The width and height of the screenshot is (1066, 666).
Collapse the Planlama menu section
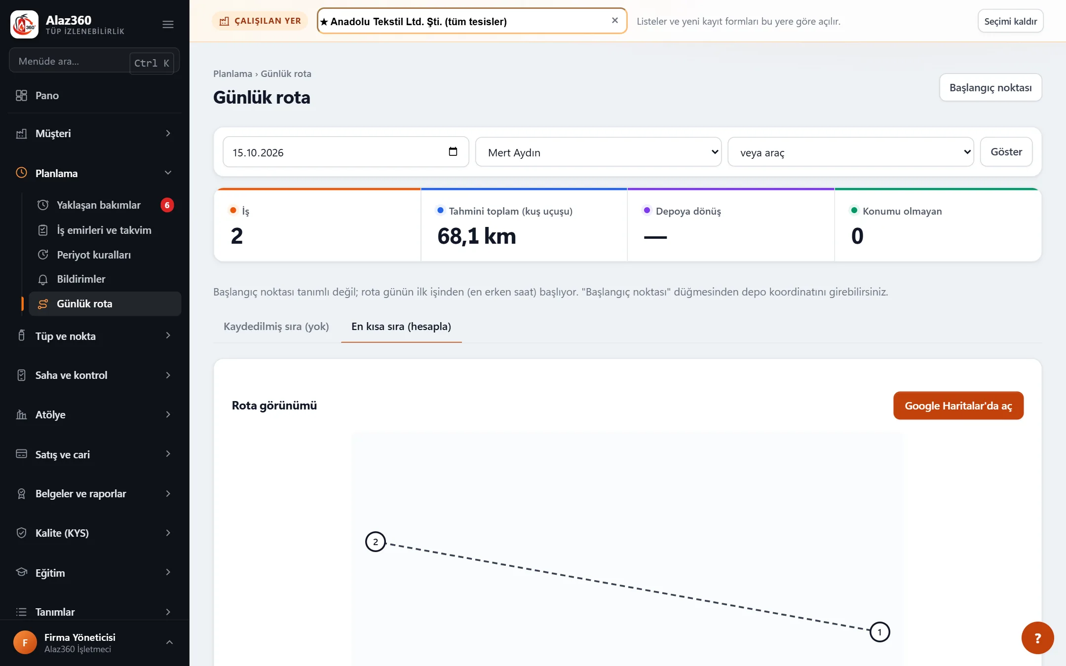pyautogui.click(x=168, y=173)
